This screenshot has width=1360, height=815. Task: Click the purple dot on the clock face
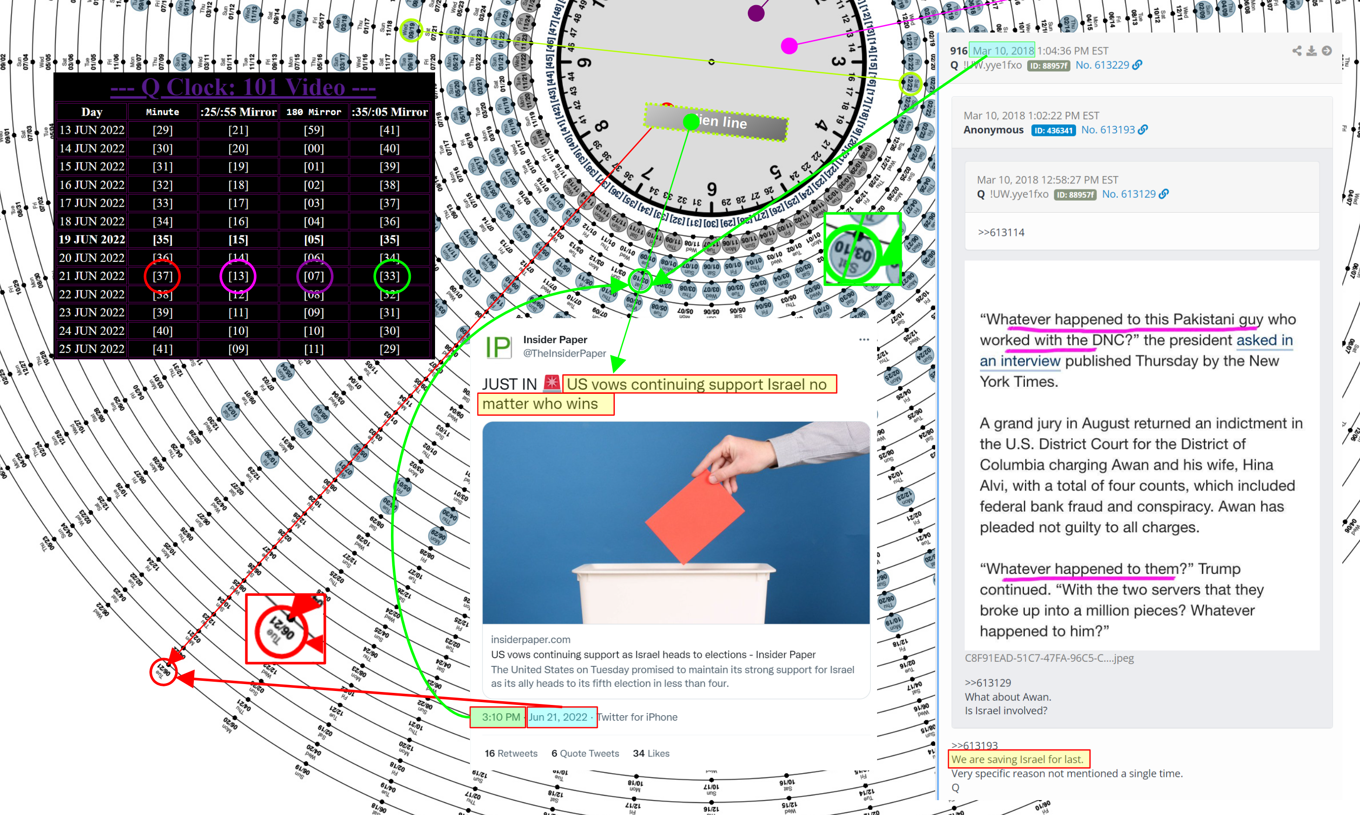(756, 13)
